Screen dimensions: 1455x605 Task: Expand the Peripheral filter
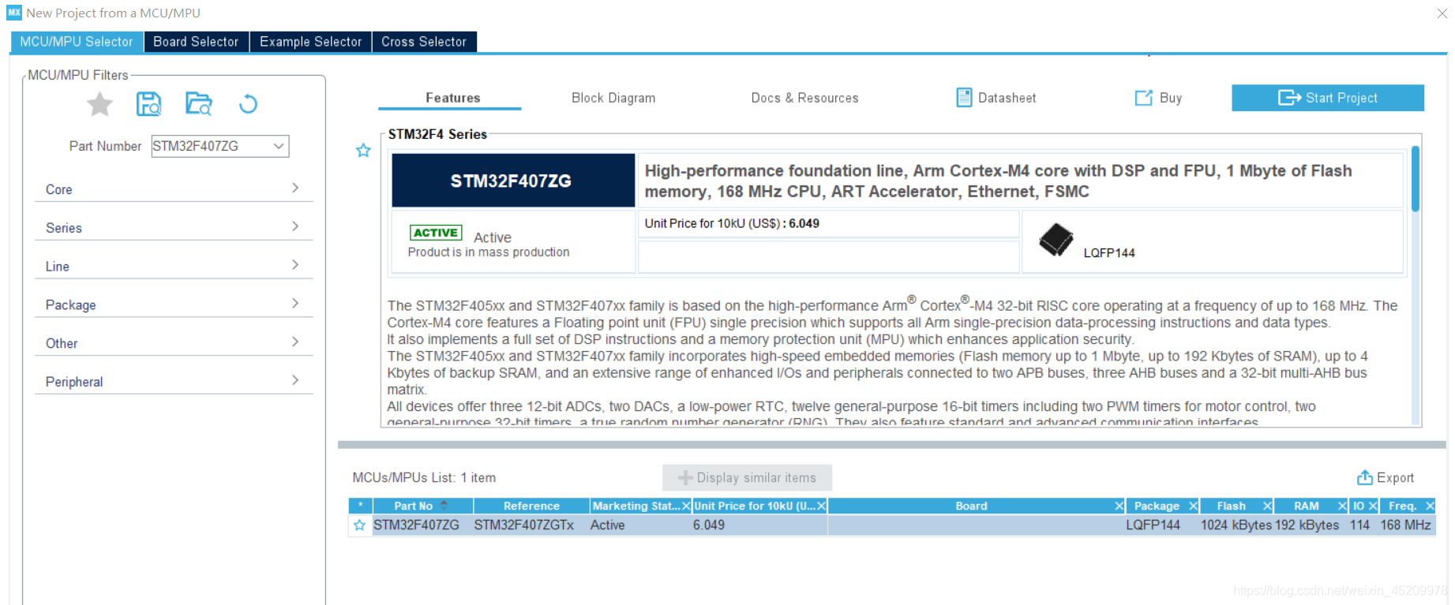[174, 382]
